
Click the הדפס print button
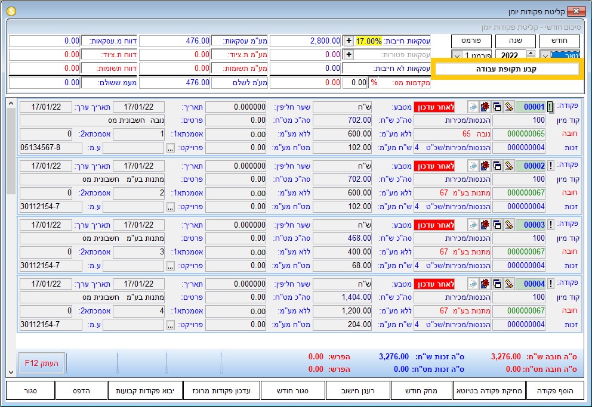click(81, 390)
